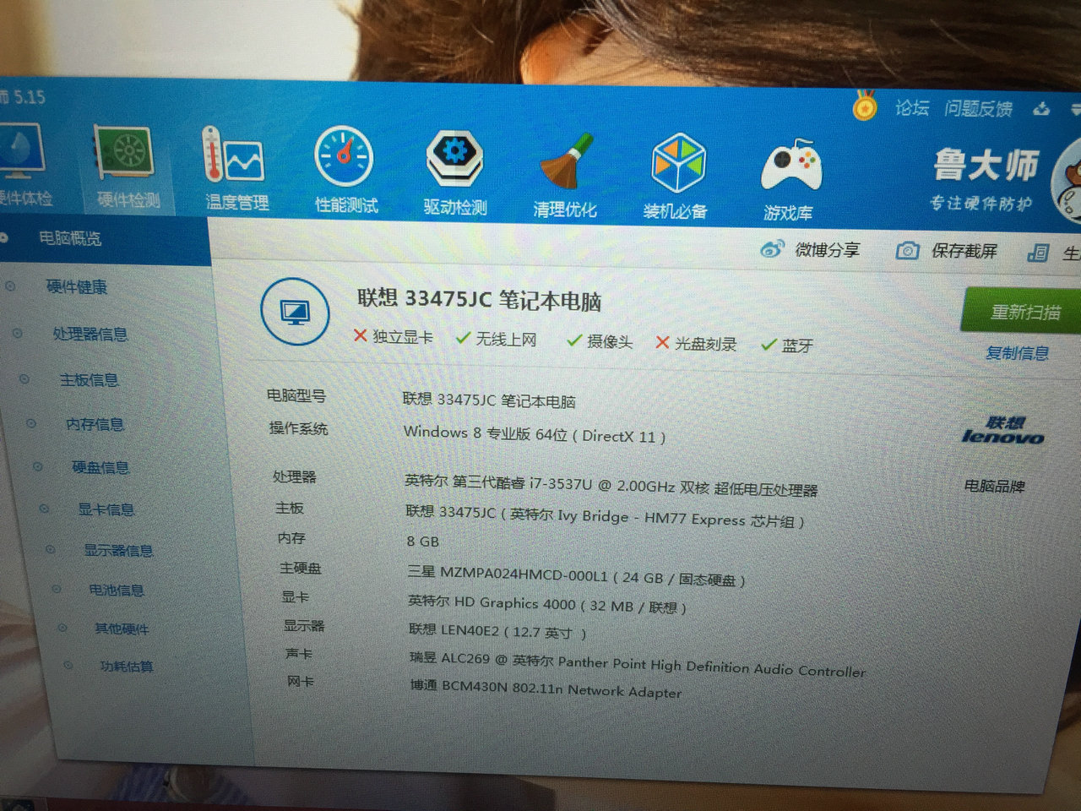Select 电池信息 in sidebar
1081x811 pixels.
(117, 590)
